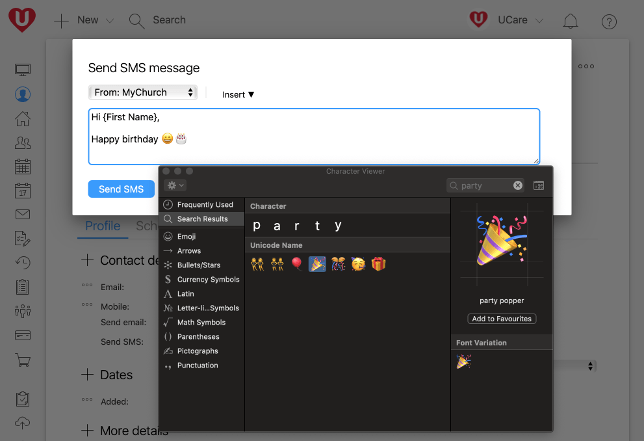Image resolution: width=644 pixels, height=441 pixels.
Task: Open the home icon in sidebar
Action: point(23,119)
